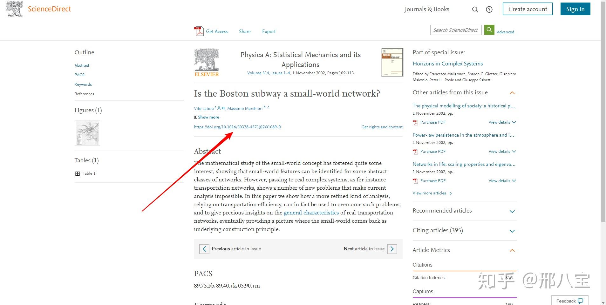Click the Show more plus icon
The image size is (606, 305).
coord(196,117)
